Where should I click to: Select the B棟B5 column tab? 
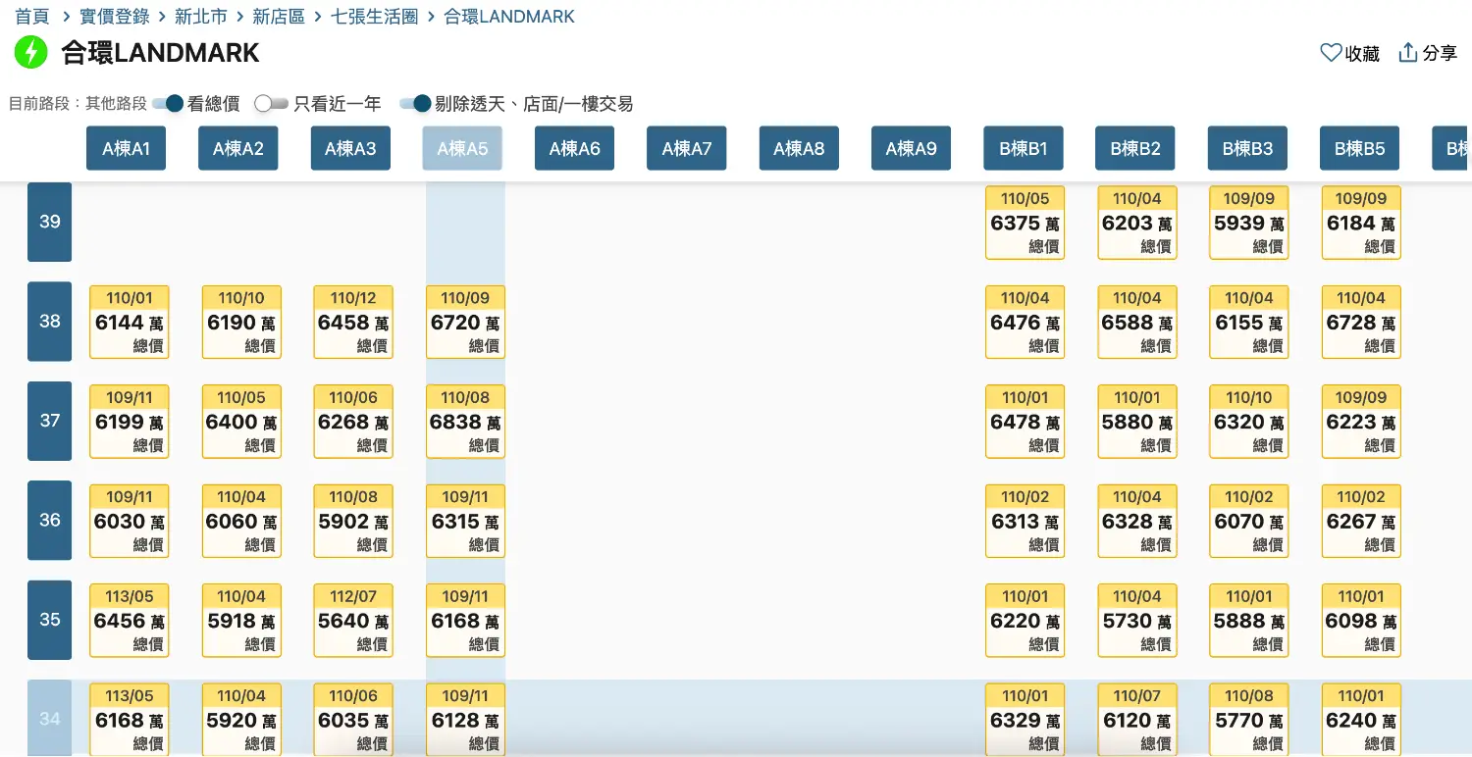pyautogui.click(x=1359, y=148)
